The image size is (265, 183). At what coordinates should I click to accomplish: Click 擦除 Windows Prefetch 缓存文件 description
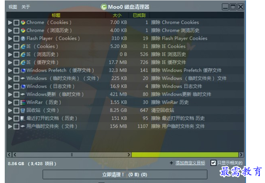click(x=186, y=70)
